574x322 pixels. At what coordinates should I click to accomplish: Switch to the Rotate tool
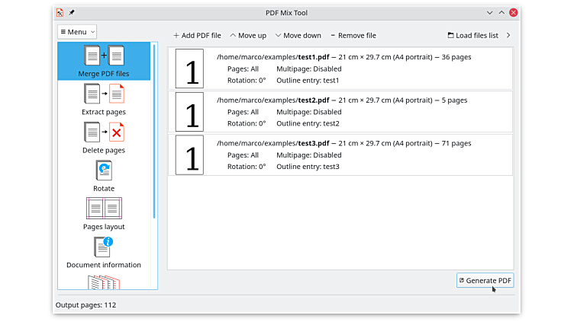pyautogui.click(x=104, y=171)
